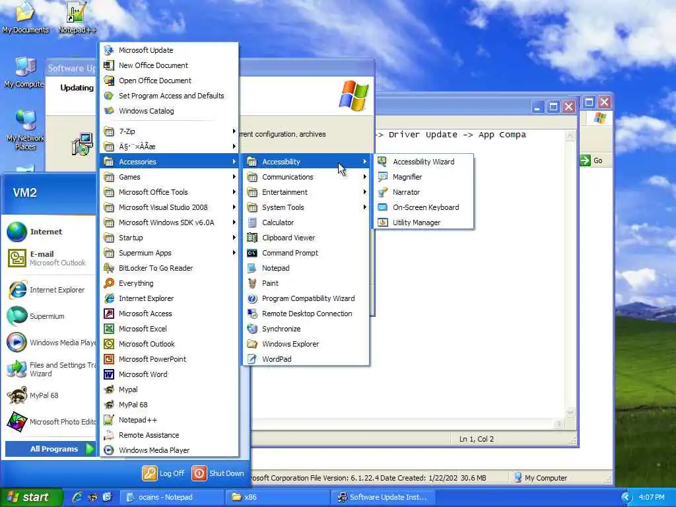This screenshot has width=676, height=507.
Task: Click the New Office Document icon
Action: [x=109, y=65]
